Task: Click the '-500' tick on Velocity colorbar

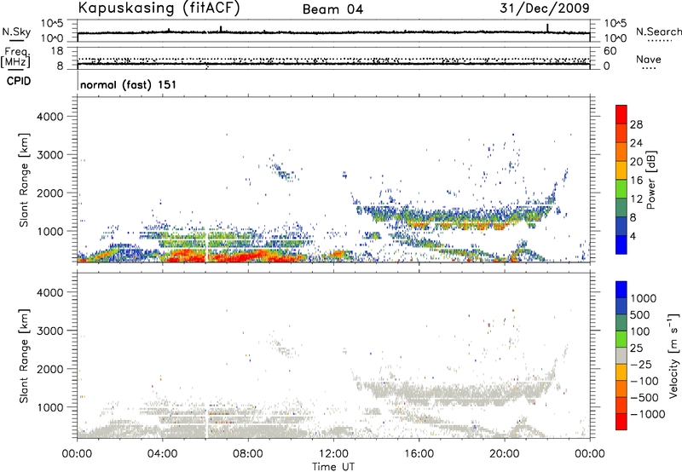Action: [x=644, y=397]
